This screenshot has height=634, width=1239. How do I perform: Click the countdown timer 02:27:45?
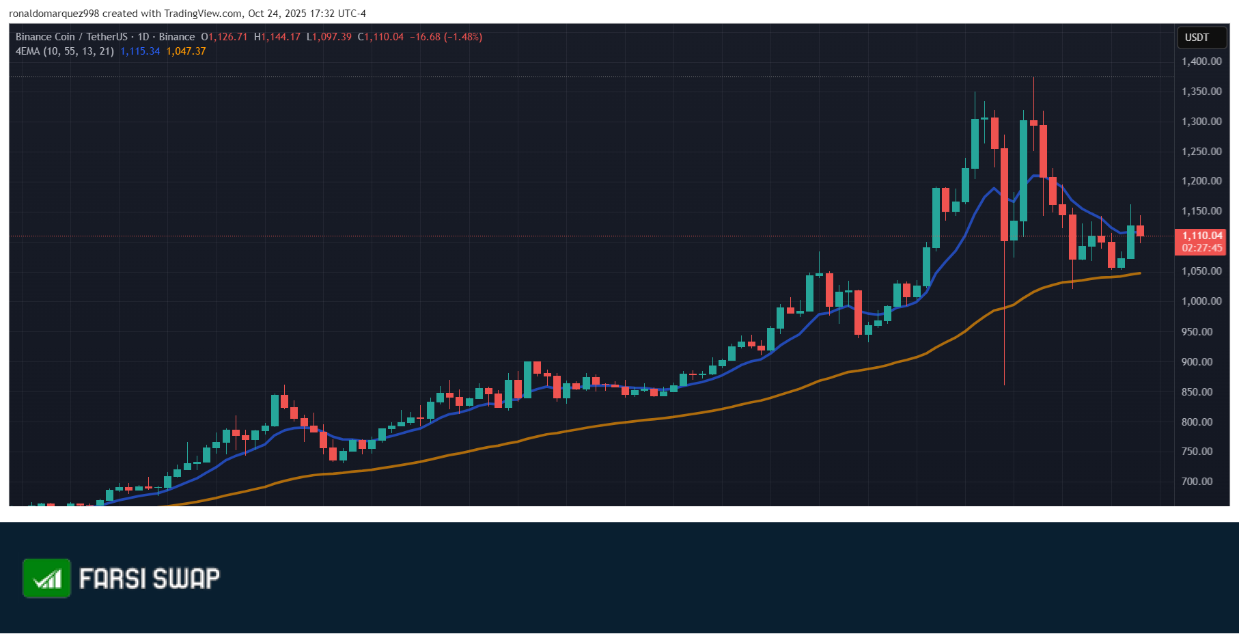pyautogui.click(x=1201, y=248)
